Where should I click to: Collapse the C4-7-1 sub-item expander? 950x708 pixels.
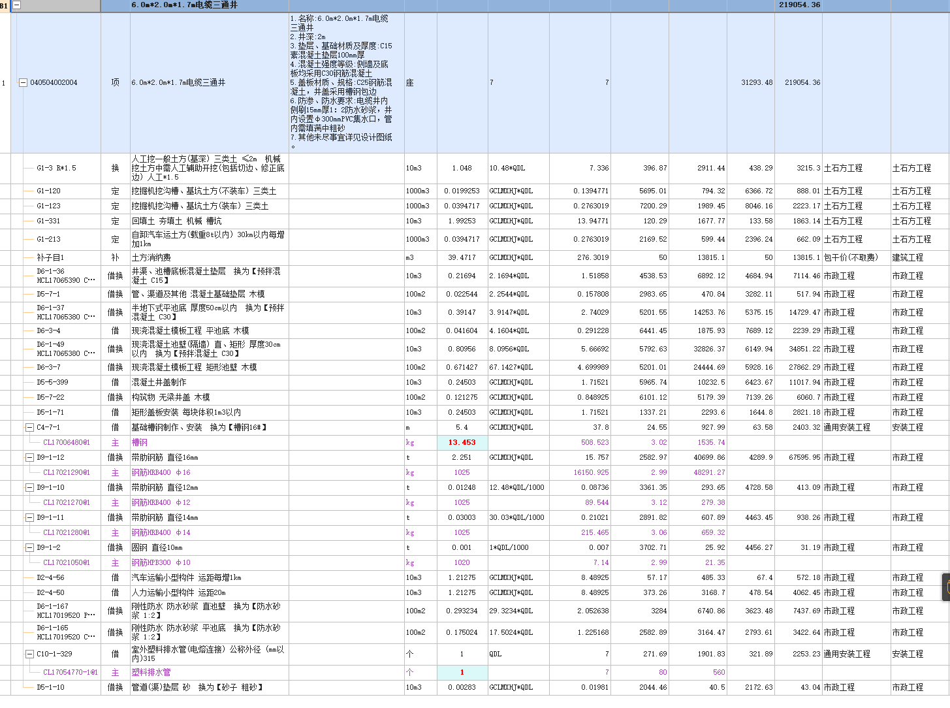[29, 428]
